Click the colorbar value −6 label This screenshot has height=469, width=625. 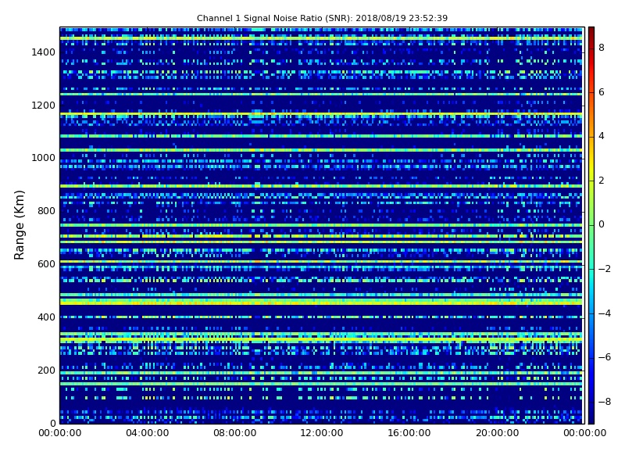click(605, 357)
